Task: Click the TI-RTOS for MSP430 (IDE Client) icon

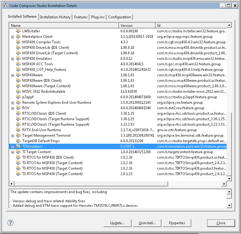Action: coord(18,157)
